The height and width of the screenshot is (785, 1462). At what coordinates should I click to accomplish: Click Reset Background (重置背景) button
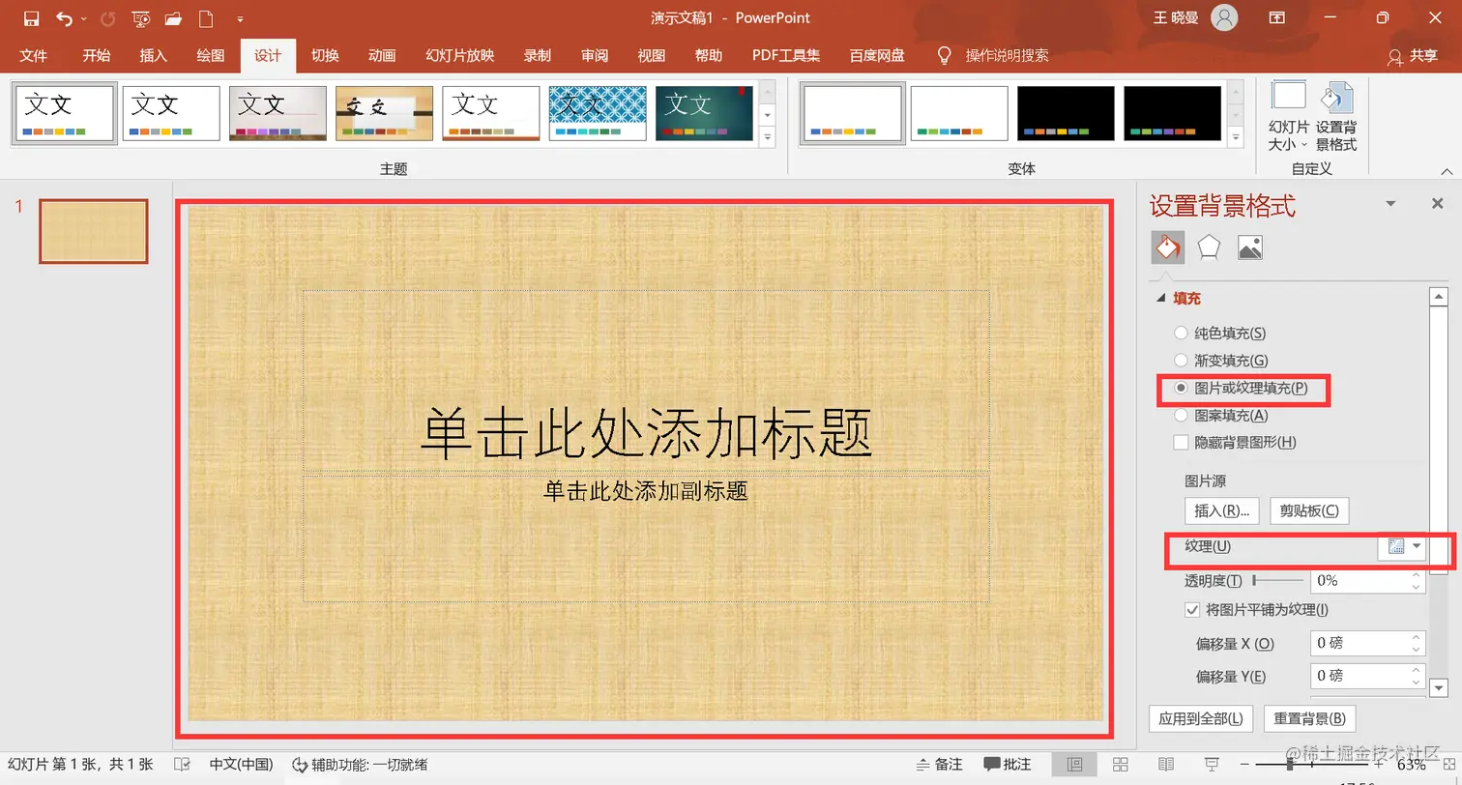click(x=1309, y=718)
